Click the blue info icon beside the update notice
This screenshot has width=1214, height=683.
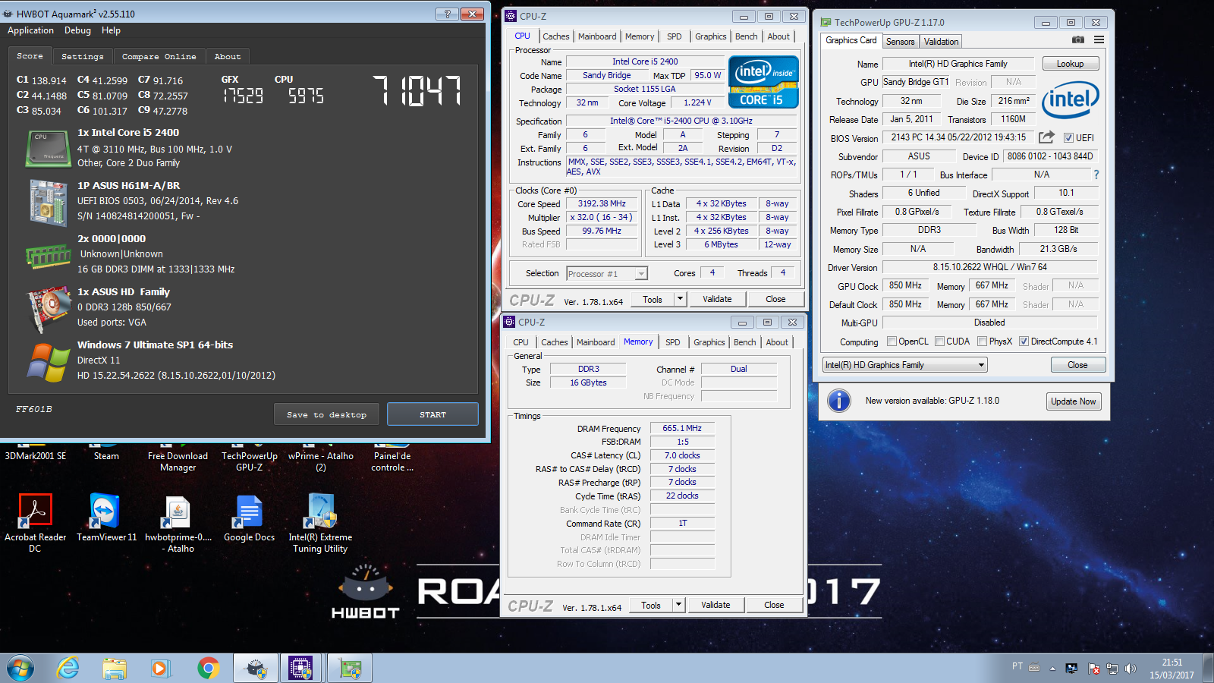[838, 401]
